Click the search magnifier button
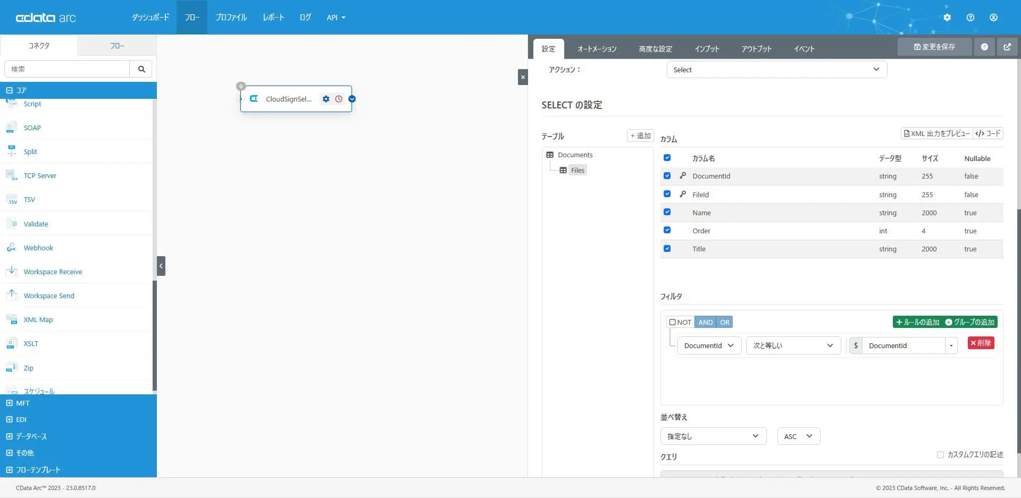This screenshot has height=498, width=1021. click(x=141, y=69)
